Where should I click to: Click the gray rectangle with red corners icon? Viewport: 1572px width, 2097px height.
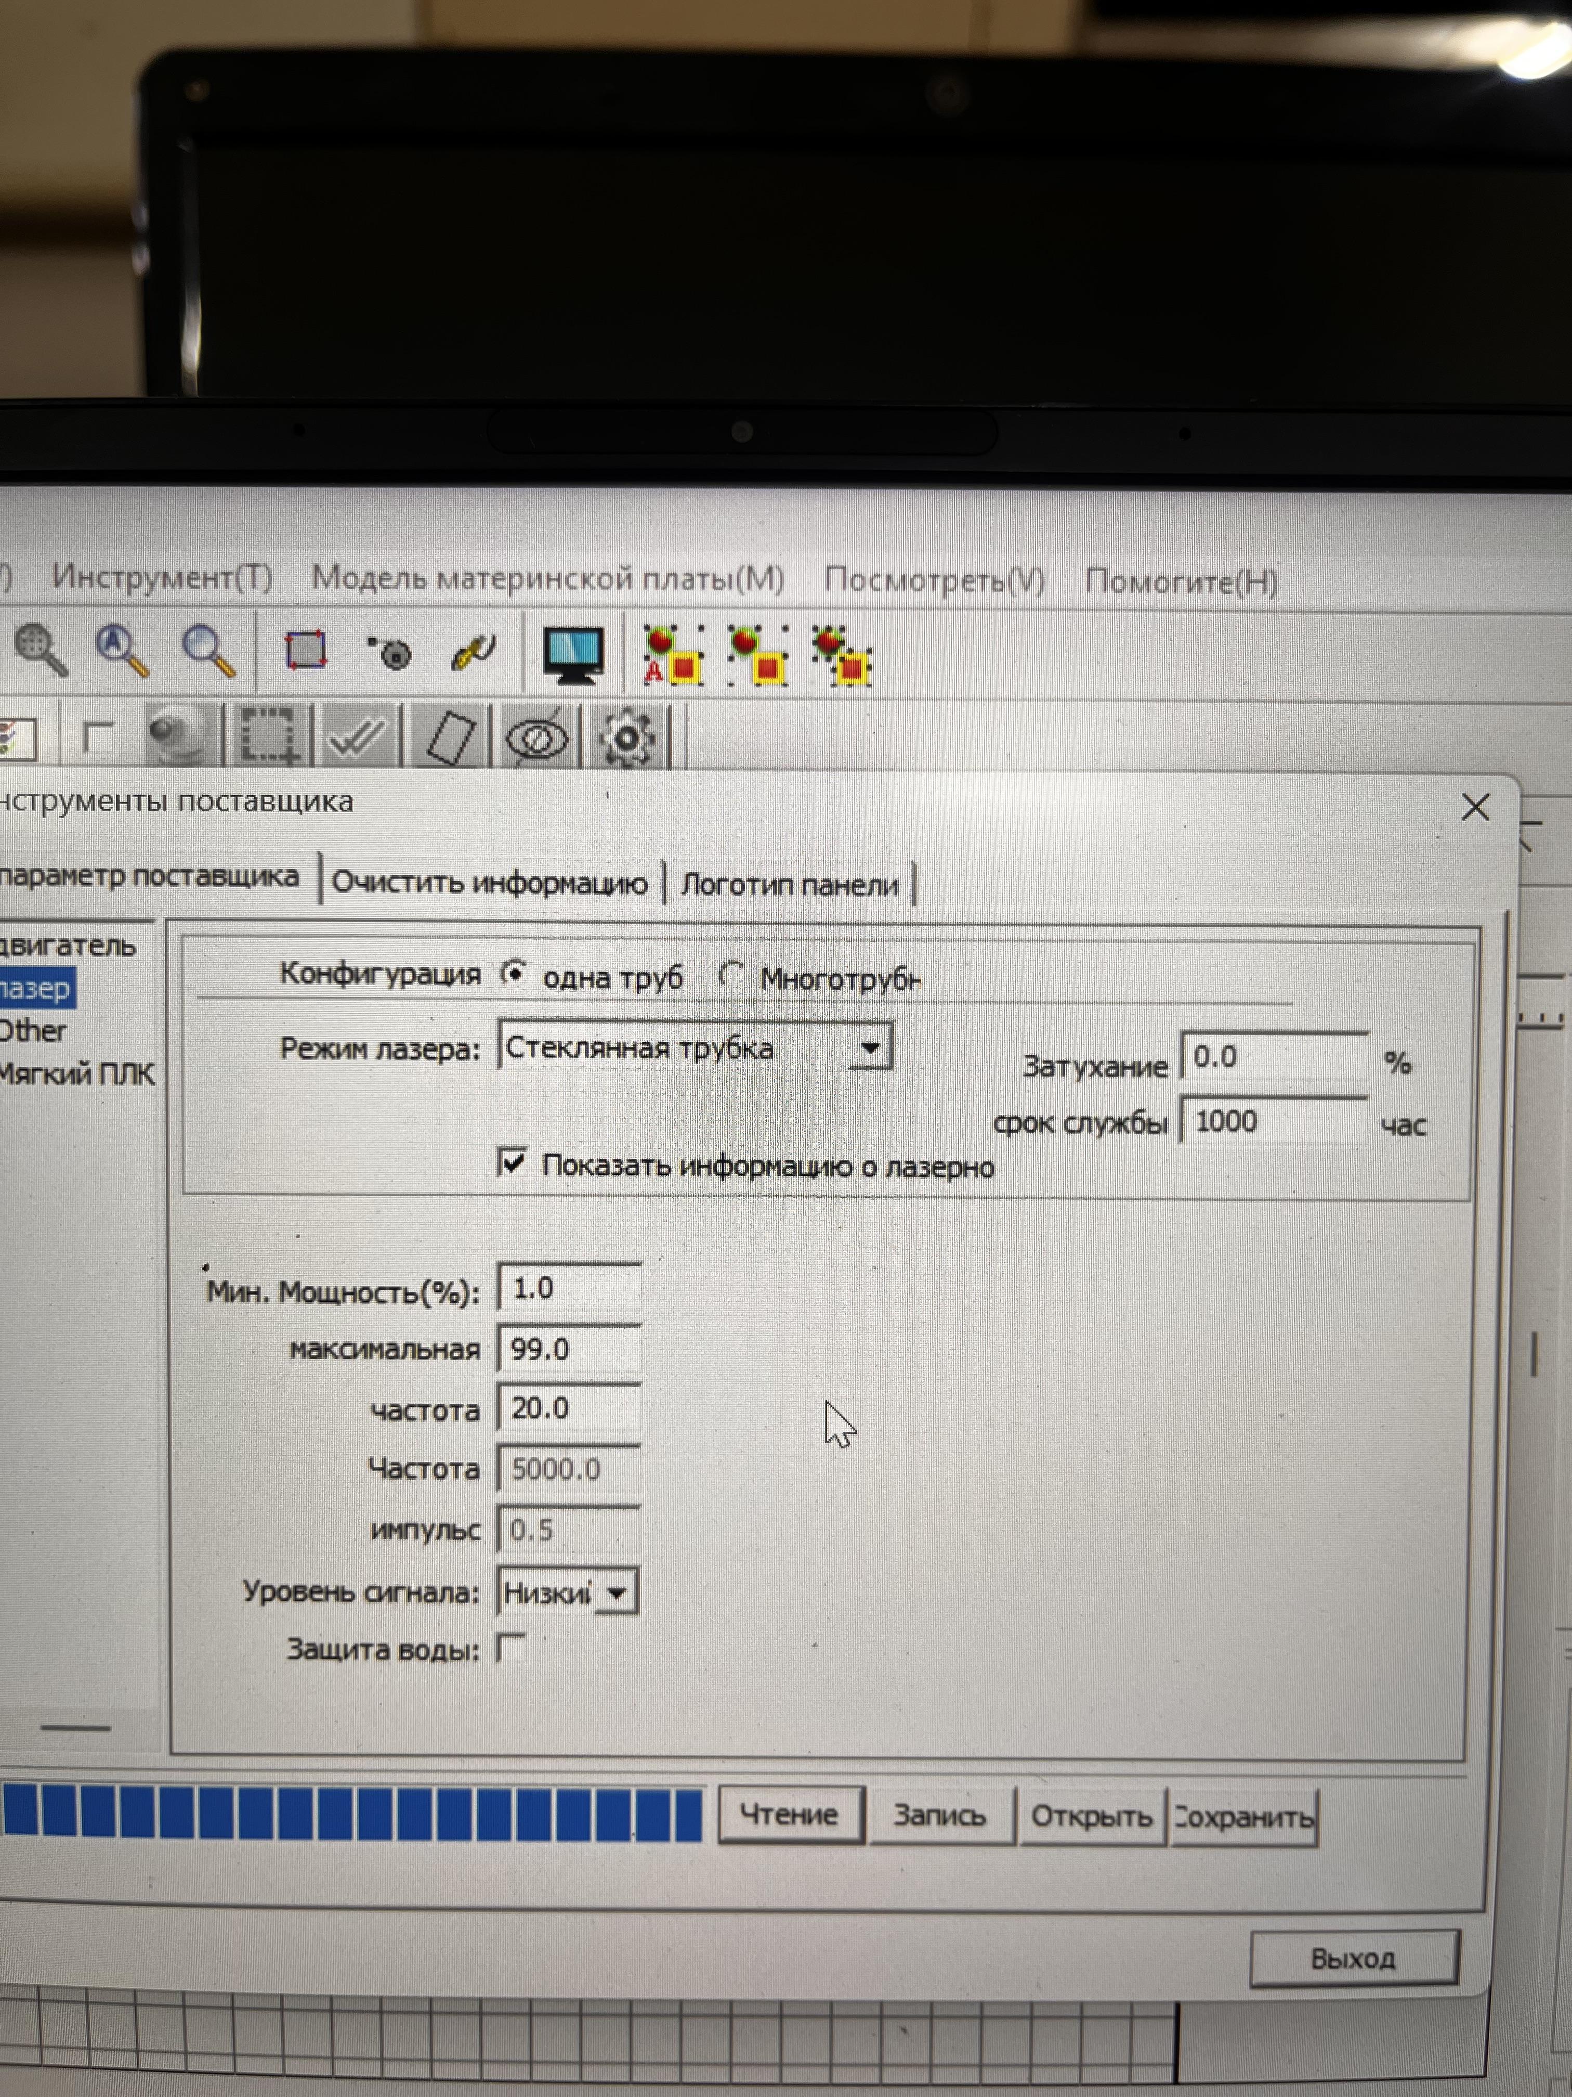(x=306, y=651)
